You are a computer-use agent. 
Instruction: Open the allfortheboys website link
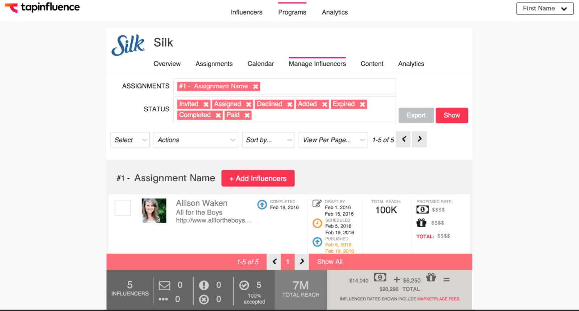click(214, 220)
